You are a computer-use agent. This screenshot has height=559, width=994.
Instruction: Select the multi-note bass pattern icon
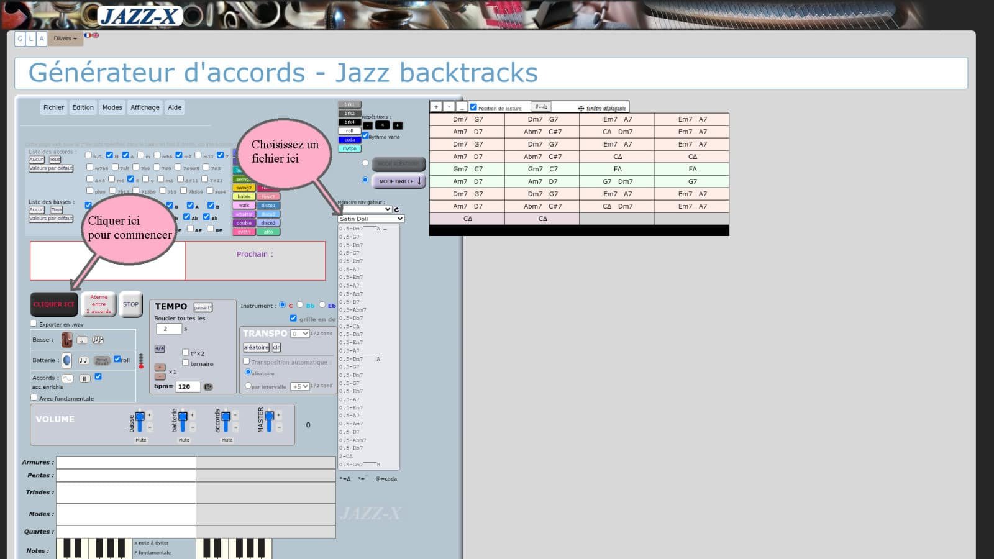point(98,340)
